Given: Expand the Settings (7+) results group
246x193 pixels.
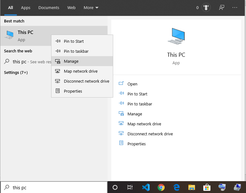Looking at the screenshot, I should (16, 73).
